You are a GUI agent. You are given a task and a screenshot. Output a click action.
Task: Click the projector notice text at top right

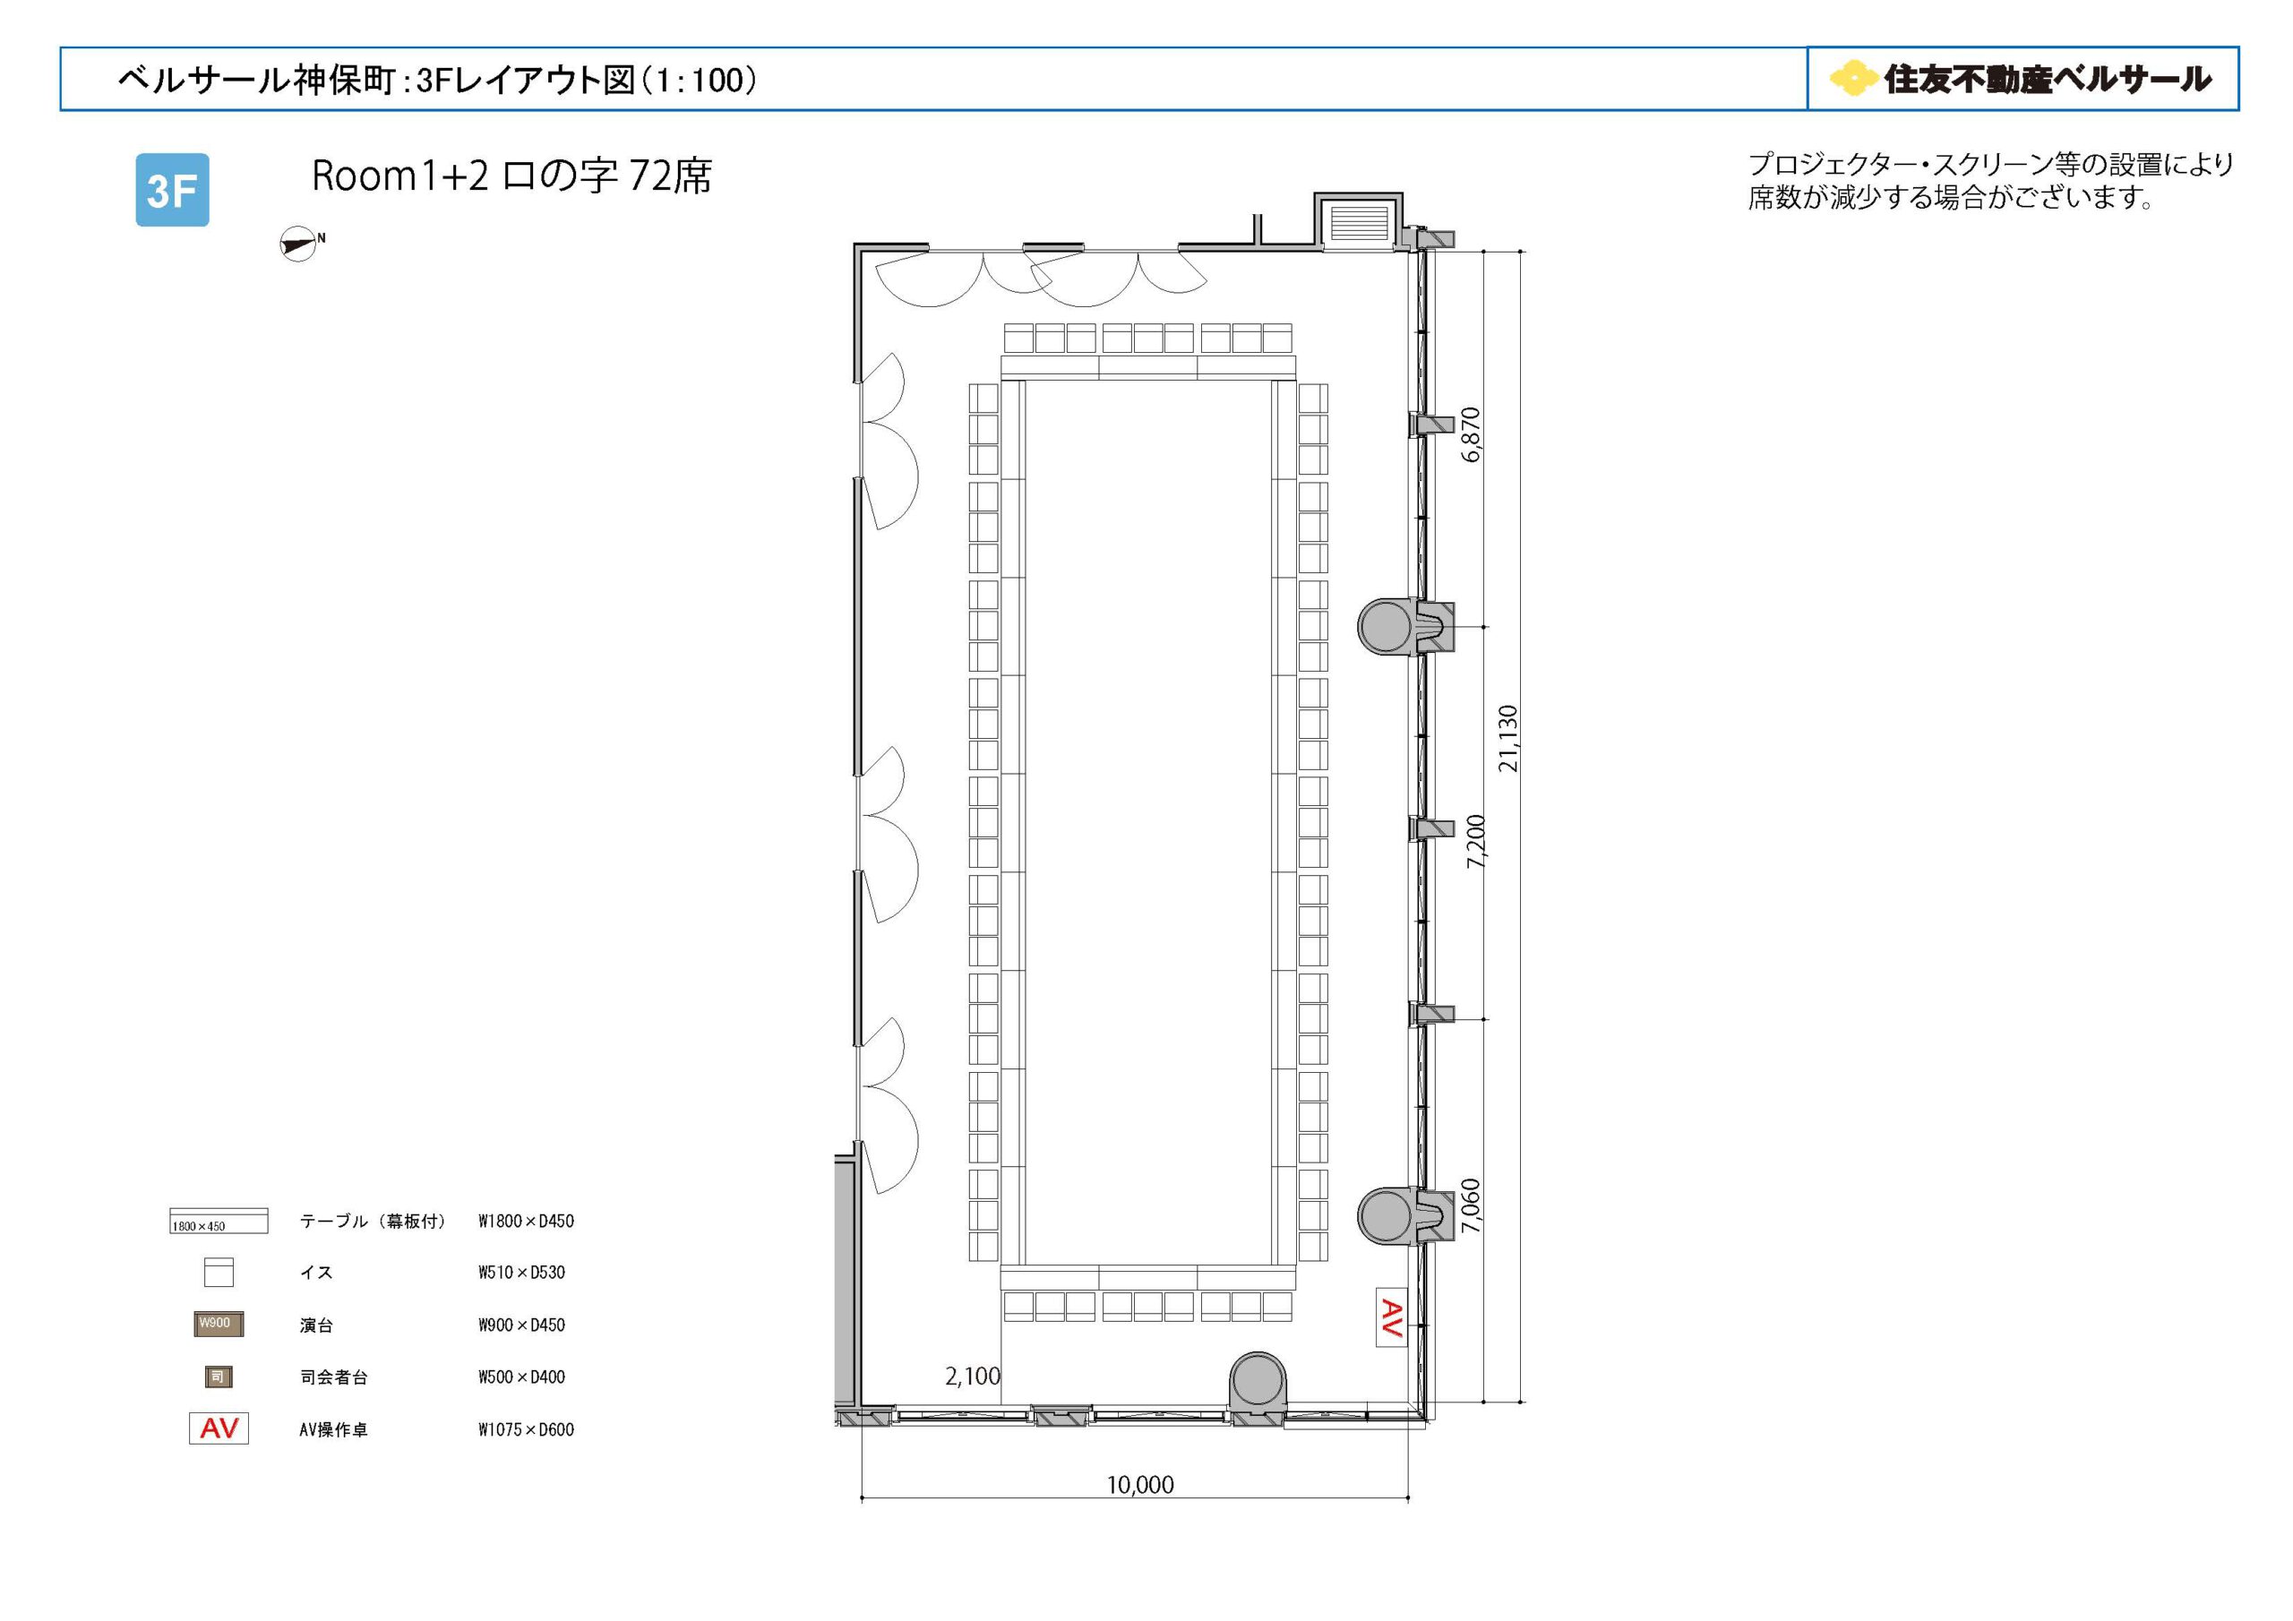pyautogui.click(x=1990, y=181)
